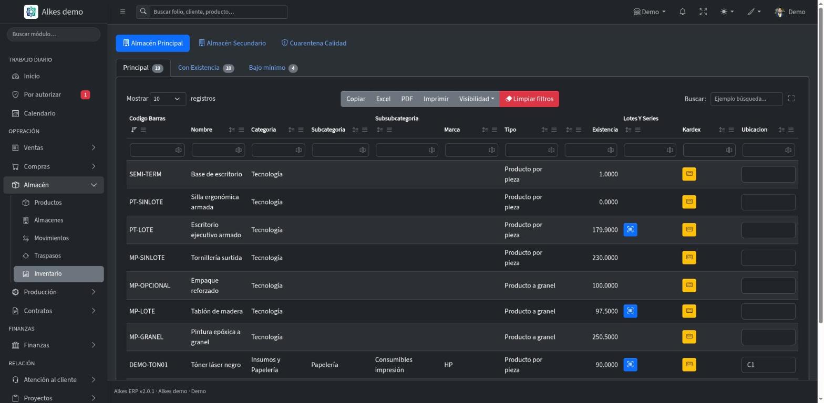Click the Copiar button
This screenshot has width=824, height=403.
[356, 99]
